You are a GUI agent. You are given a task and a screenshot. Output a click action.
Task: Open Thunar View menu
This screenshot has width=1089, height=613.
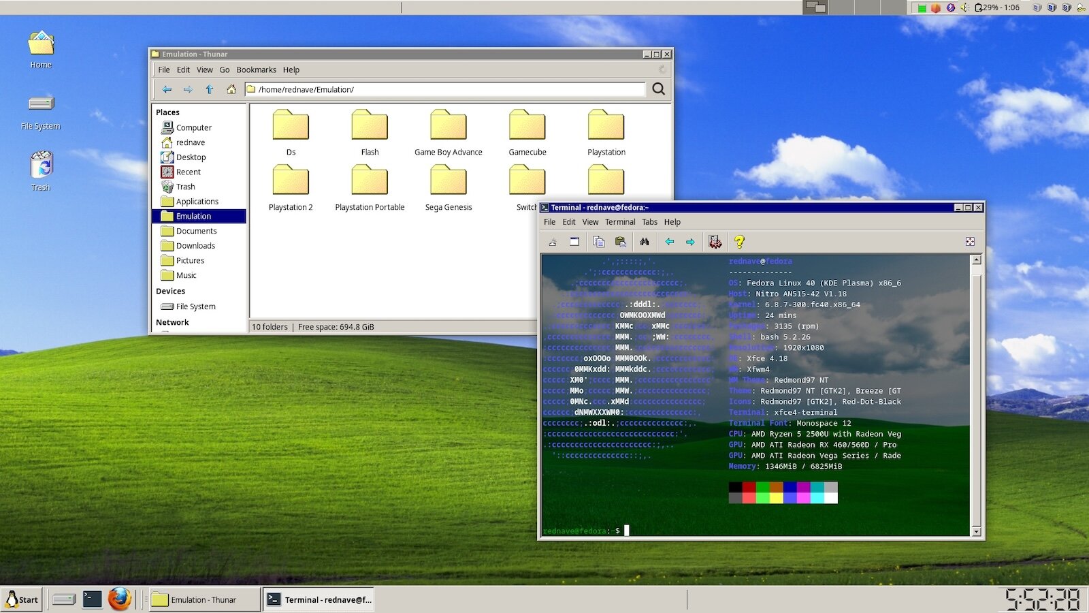(205, 69)
